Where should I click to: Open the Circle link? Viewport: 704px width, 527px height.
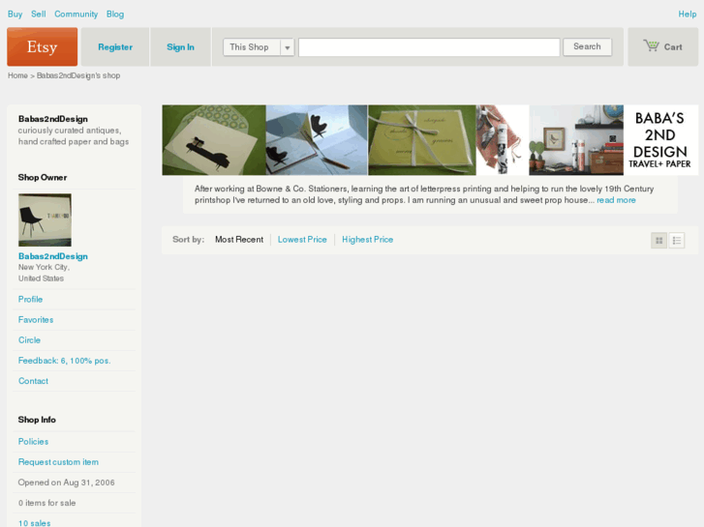coord(29,340)
